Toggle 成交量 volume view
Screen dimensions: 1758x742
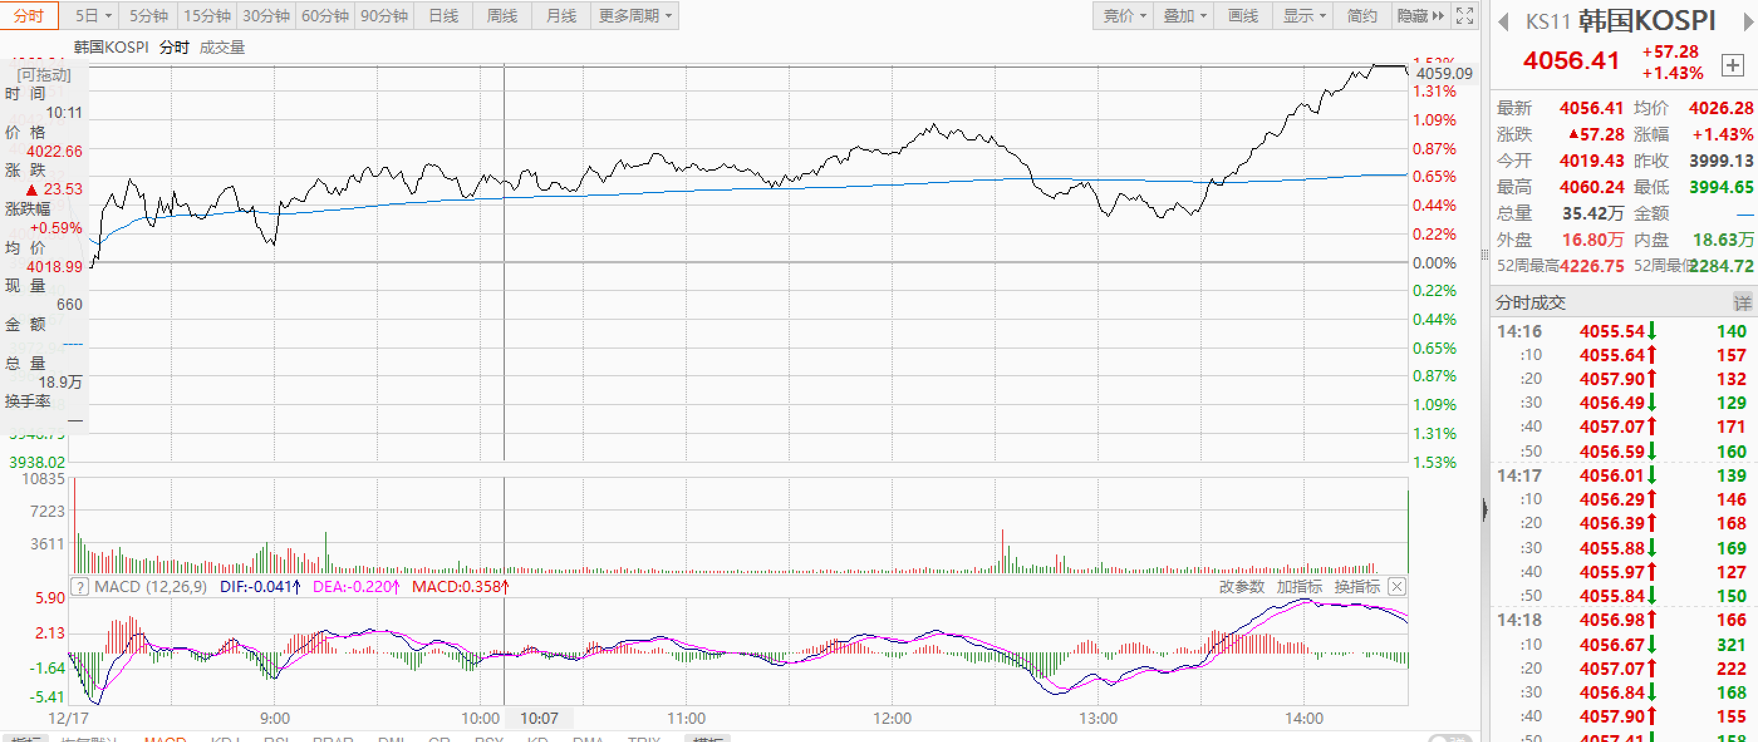tap(222, 47)
